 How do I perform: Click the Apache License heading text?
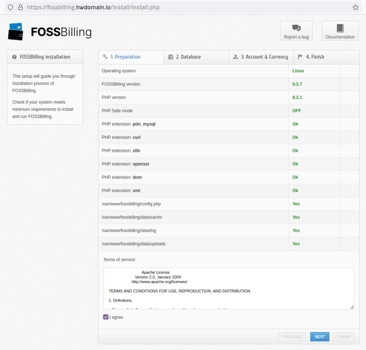tap(156, 272)
